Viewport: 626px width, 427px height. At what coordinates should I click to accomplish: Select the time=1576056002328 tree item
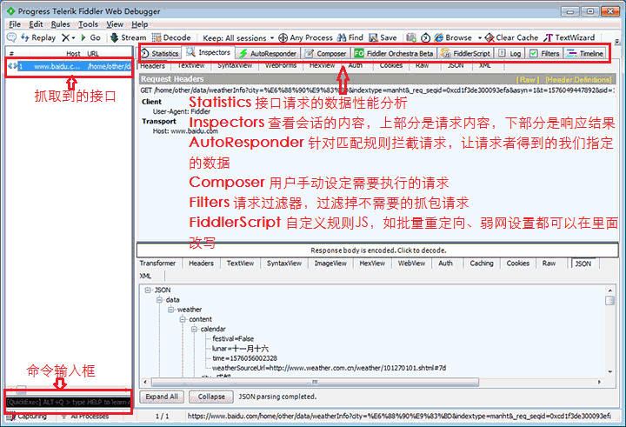coord(244,358)
